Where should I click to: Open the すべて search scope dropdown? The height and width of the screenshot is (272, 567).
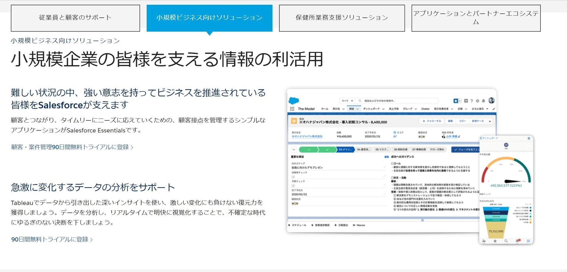coord(347,101)
